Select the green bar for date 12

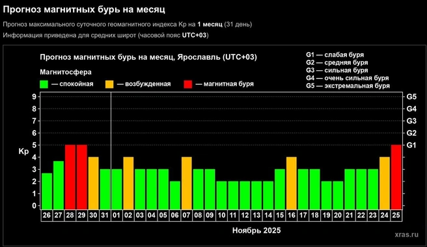click(x=245, y=195)
